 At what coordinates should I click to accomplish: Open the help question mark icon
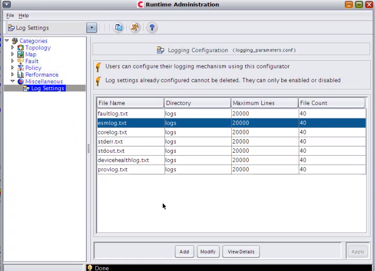point(152,28)
